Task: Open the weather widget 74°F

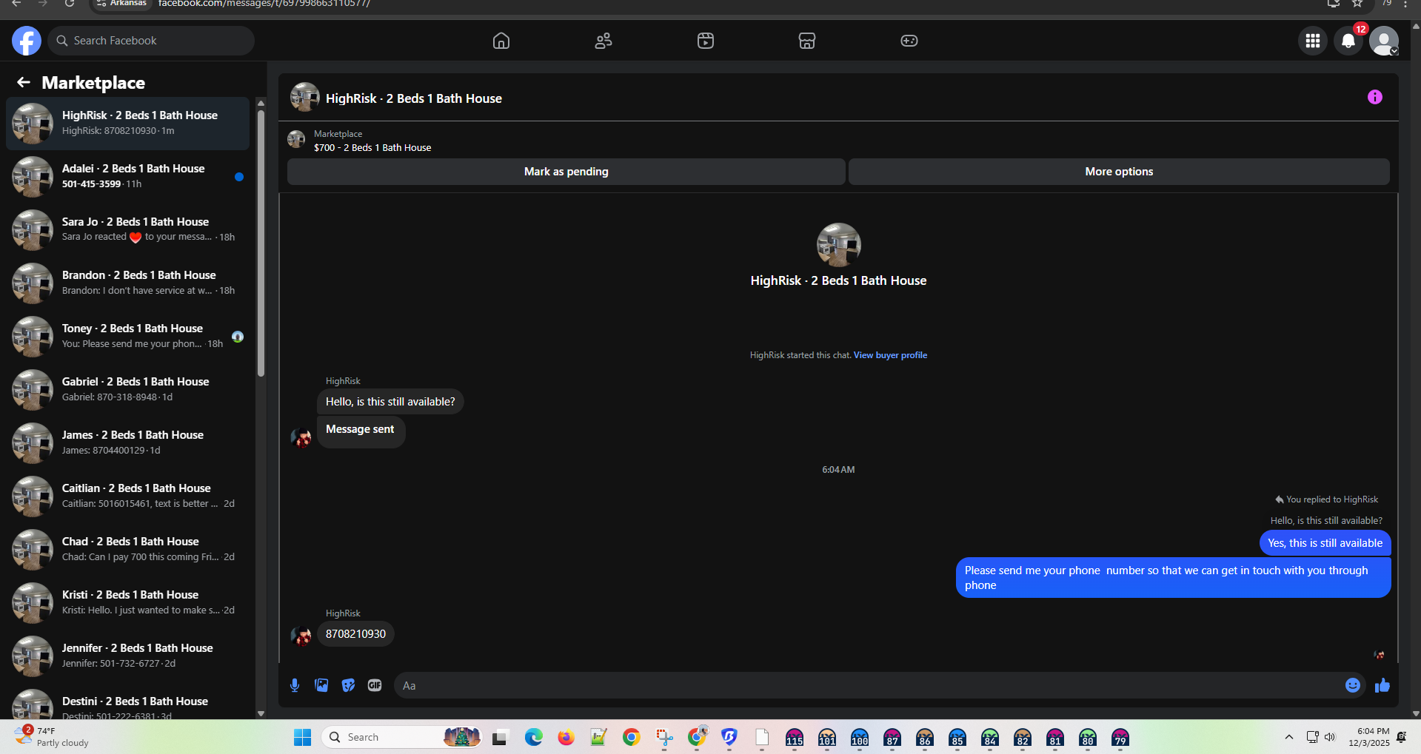Action: [52, 736]
